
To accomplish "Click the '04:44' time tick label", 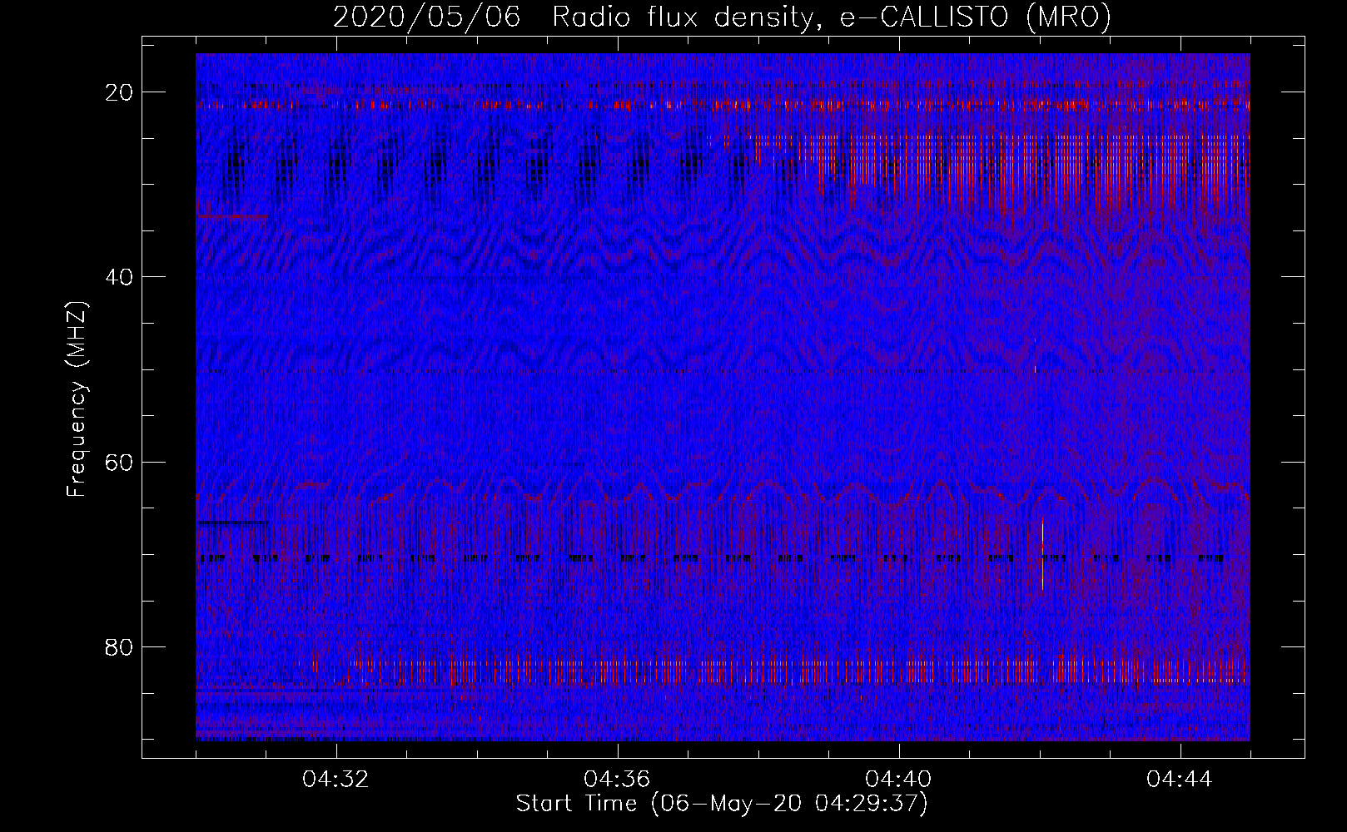I will [x=1180, y=780].
